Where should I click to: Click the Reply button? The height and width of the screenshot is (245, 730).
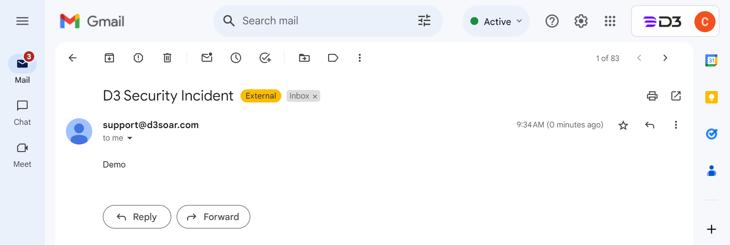click(137, 217)
